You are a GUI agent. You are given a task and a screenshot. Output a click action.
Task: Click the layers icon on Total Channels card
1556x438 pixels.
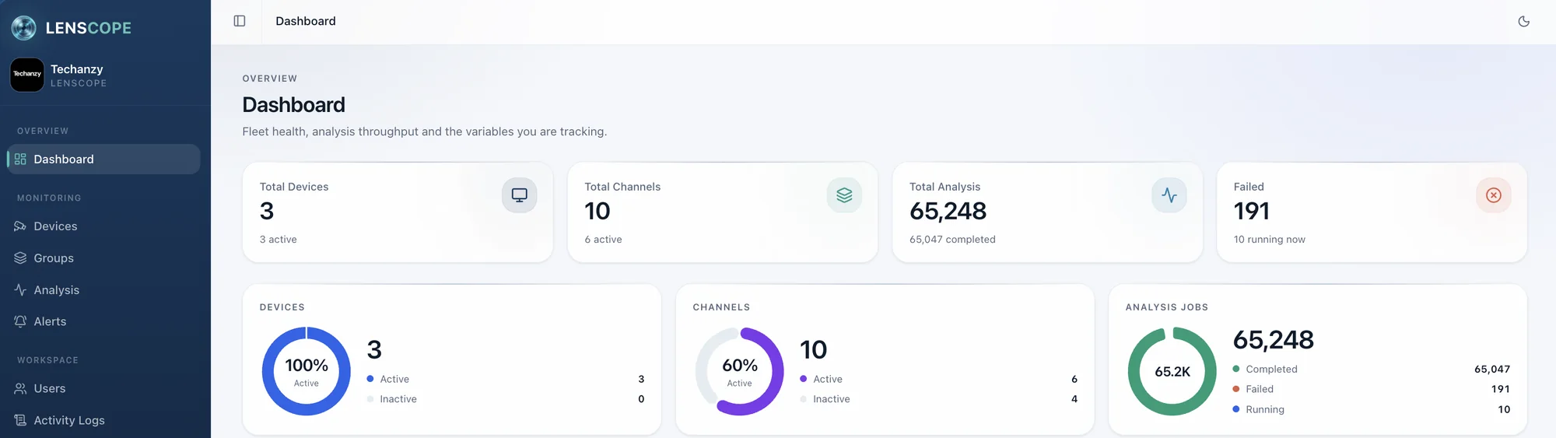[844, 195]
